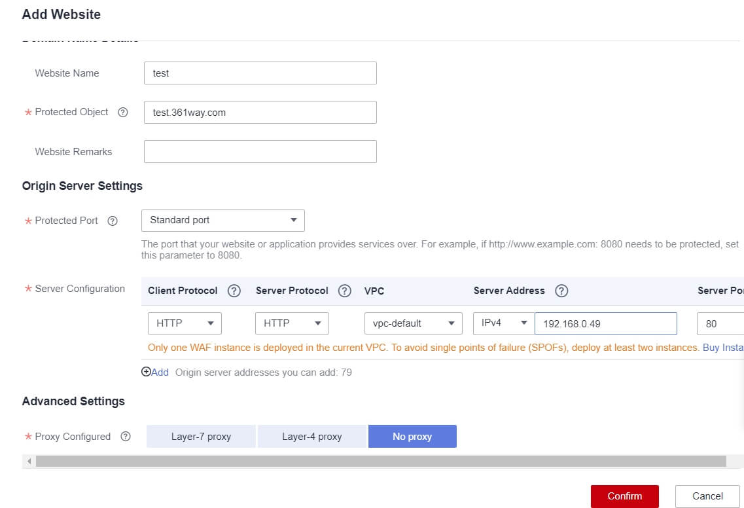
Task: Open help tooltip for Protected Object
Action: [x=123, y=112]
